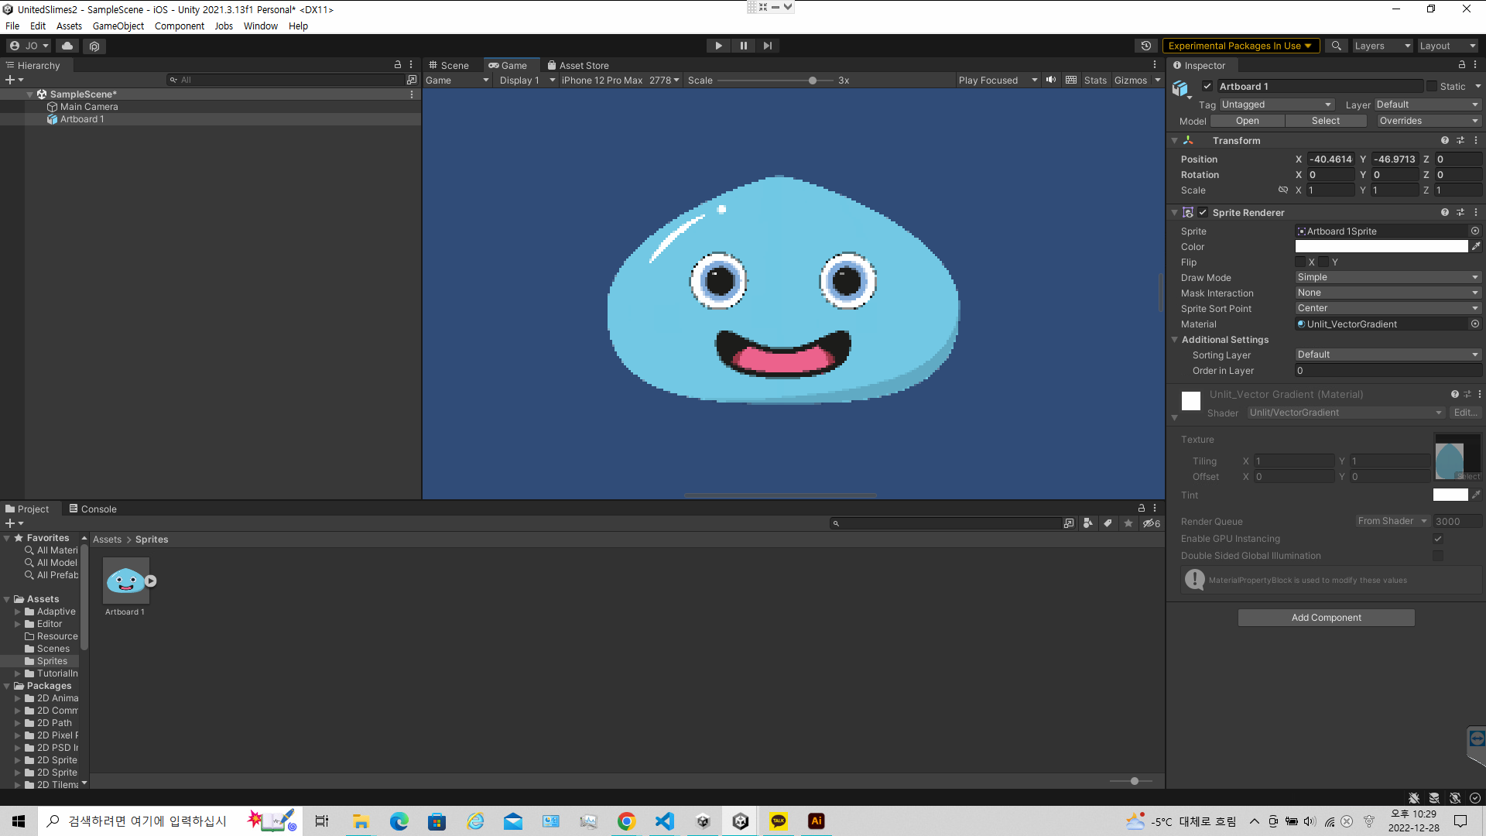Open the Tag dropdown Untagged
The height and width of the screenshot is (836, 1486).
pos(1277,104)
